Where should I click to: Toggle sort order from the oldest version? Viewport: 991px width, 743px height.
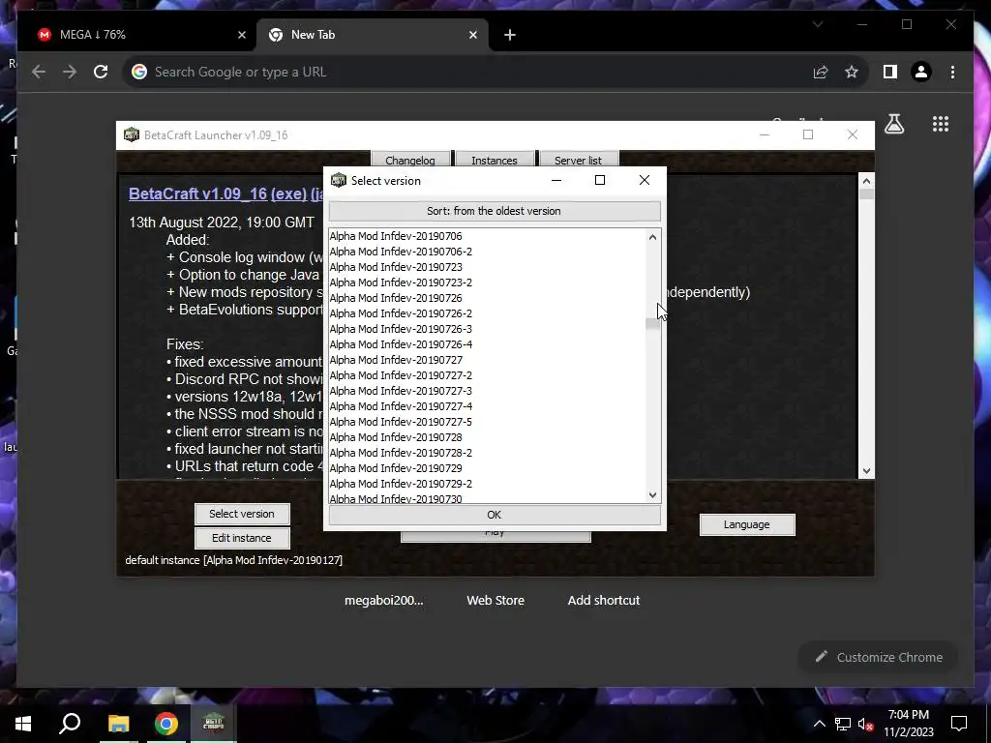495,211
